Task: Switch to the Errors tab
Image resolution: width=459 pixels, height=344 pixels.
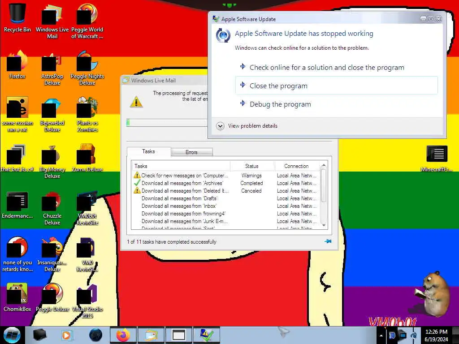Action: click(x=192, y=152)
